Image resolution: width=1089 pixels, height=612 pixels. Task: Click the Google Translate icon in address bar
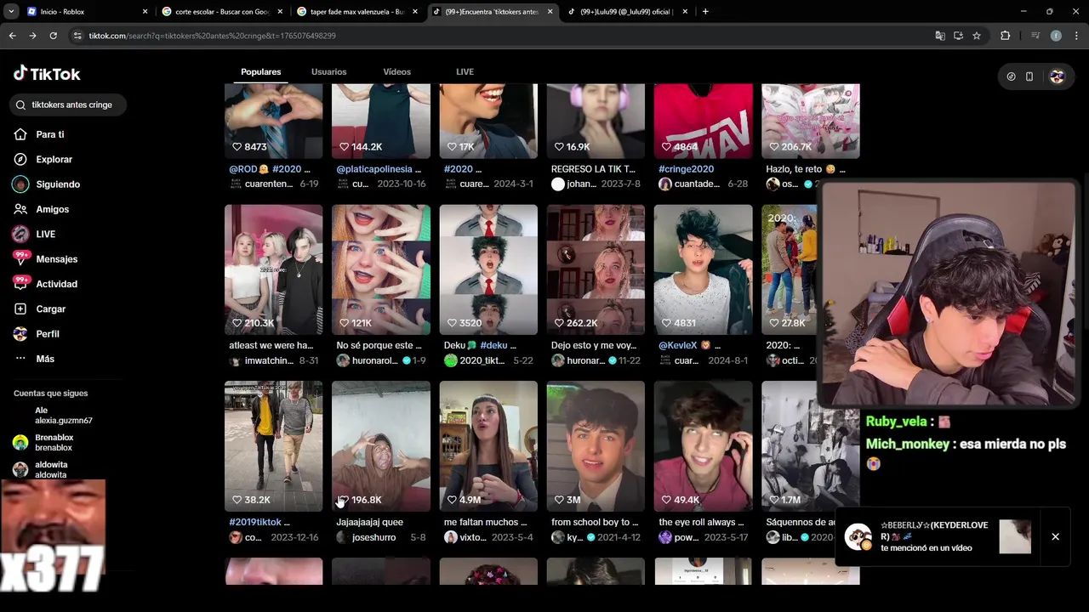[x=940, y=36]
